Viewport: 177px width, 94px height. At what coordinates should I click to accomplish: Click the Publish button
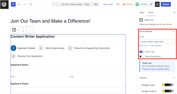pyautogui.click(x=166, y=4)
